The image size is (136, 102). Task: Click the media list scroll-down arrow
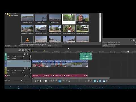(100, 41)
